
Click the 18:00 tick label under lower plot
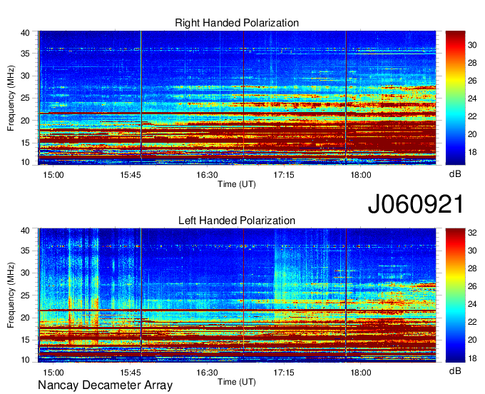tap(360, 373)
